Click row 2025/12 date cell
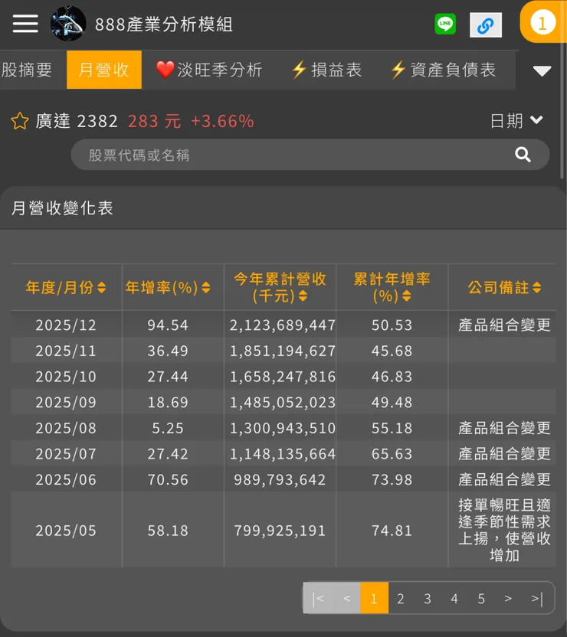The height and width of the screenshot is (637, 567). tap(66, 325)
